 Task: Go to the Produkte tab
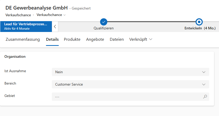coord(72,39)
